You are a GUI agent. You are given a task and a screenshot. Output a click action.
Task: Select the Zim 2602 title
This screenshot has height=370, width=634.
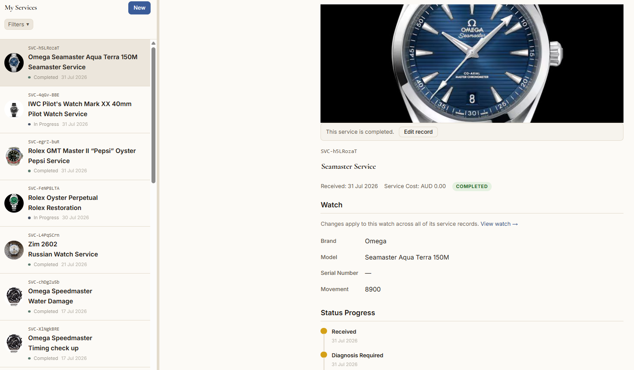pyautogui.click(x=42, y=244)
